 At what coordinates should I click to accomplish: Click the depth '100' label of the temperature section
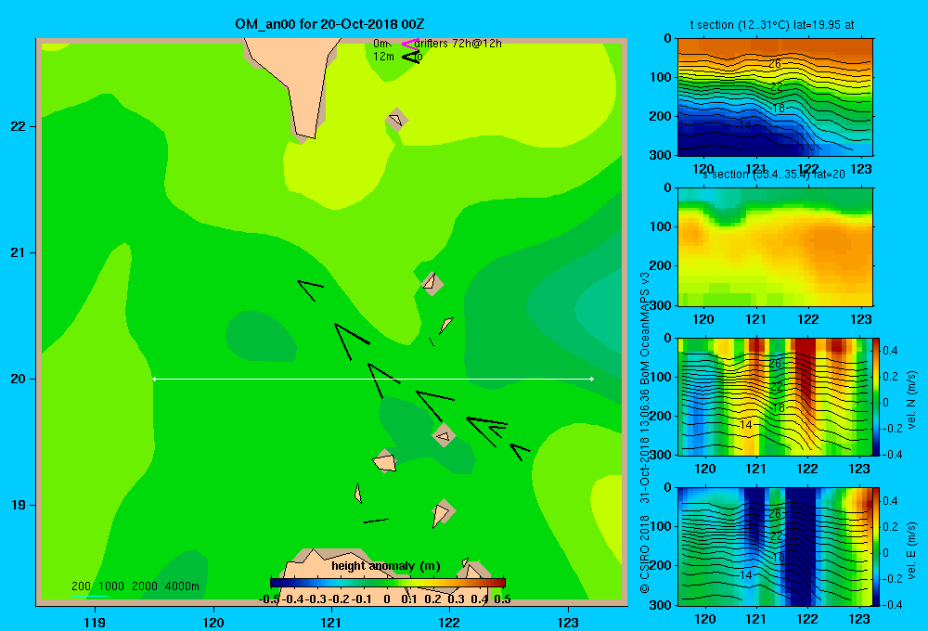point(661,77)
